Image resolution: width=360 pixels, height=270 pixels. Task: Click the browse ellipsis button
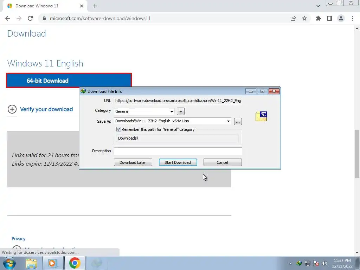[238, 121]
